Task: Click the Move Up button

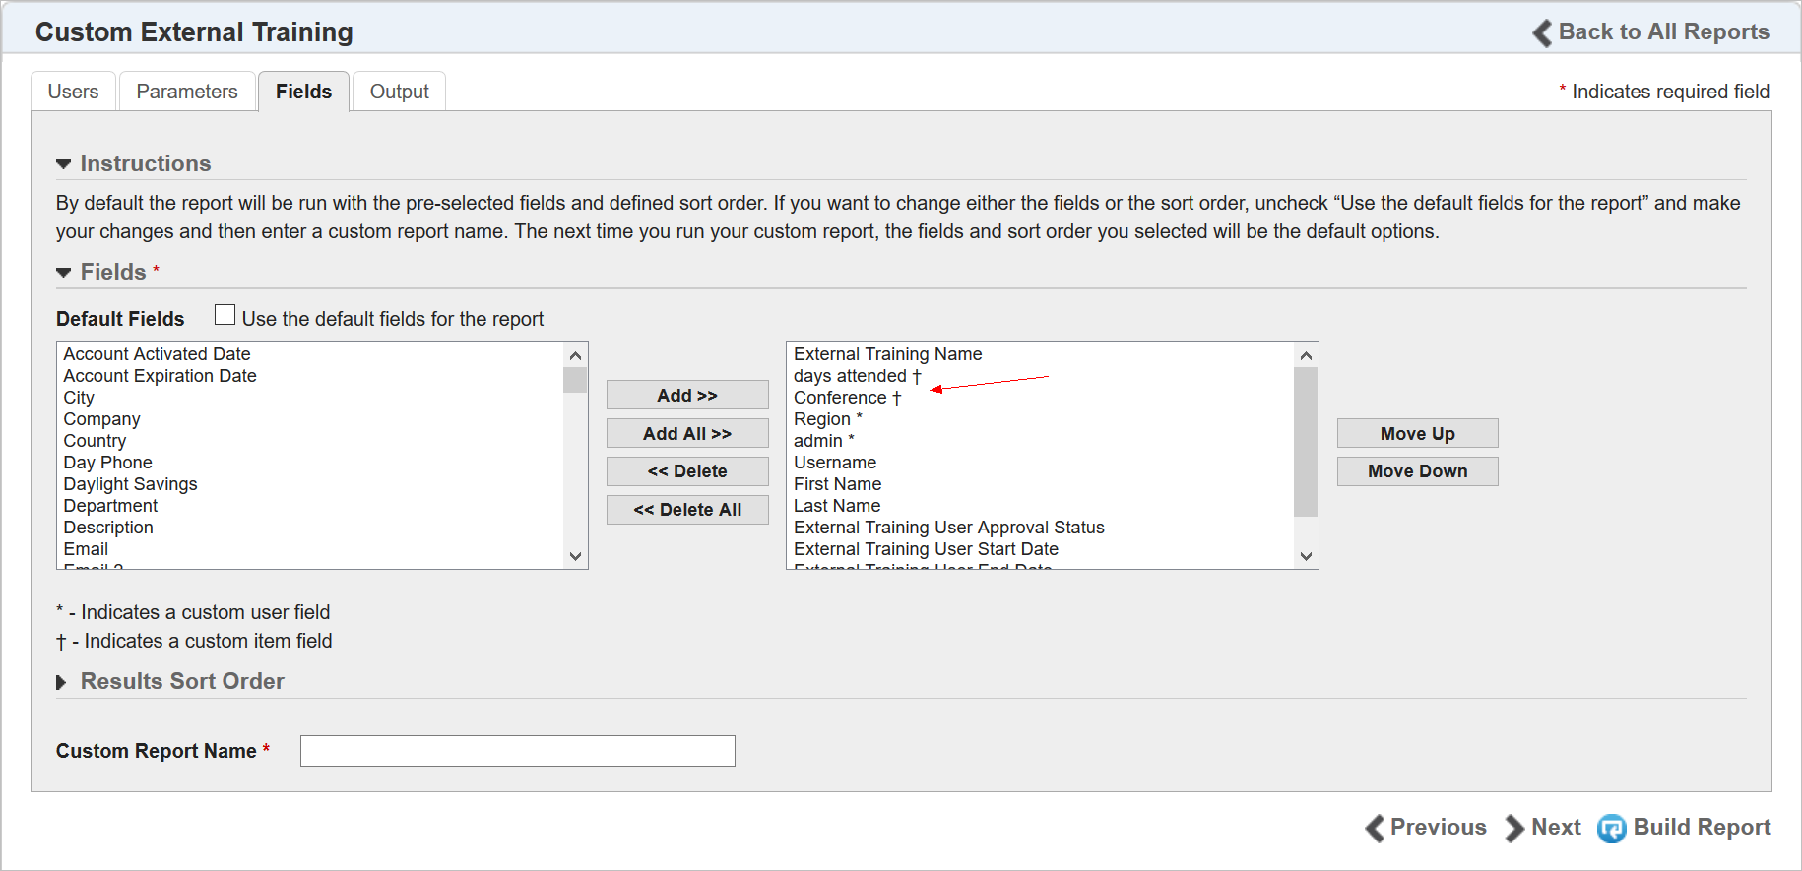Action: (1417, 434)
